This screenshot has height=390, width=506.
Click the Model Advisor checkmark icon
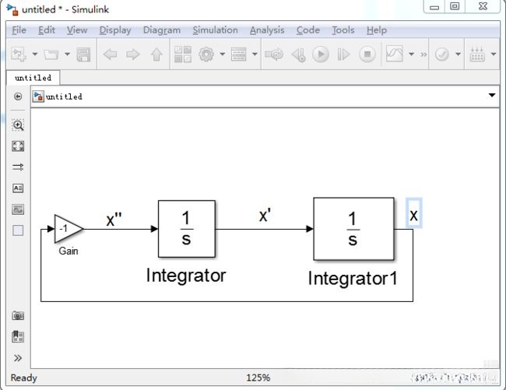(x=442, y=54)
